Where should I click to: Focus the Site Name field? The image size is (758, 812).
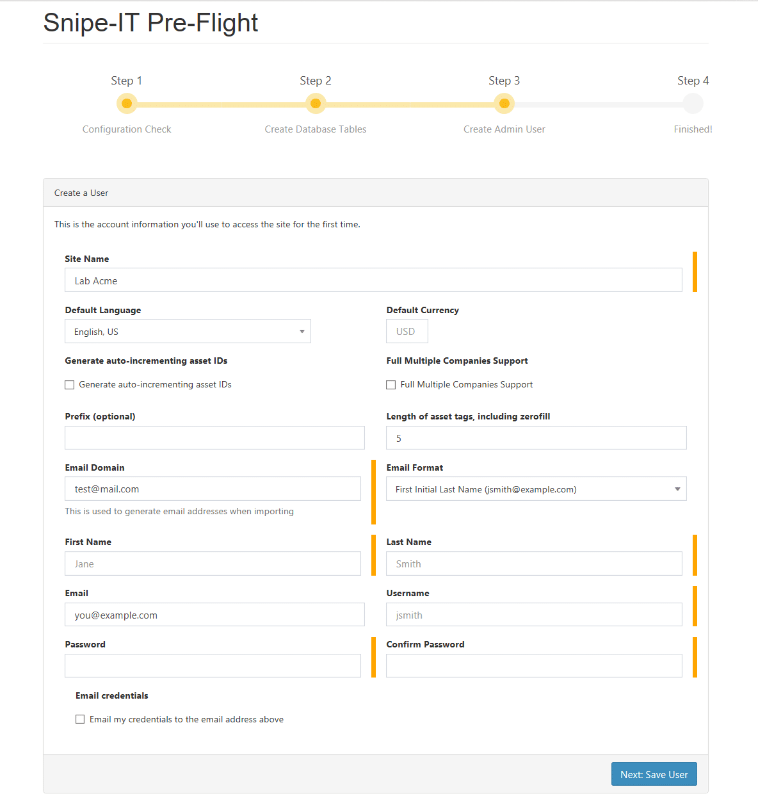[373, 280]
